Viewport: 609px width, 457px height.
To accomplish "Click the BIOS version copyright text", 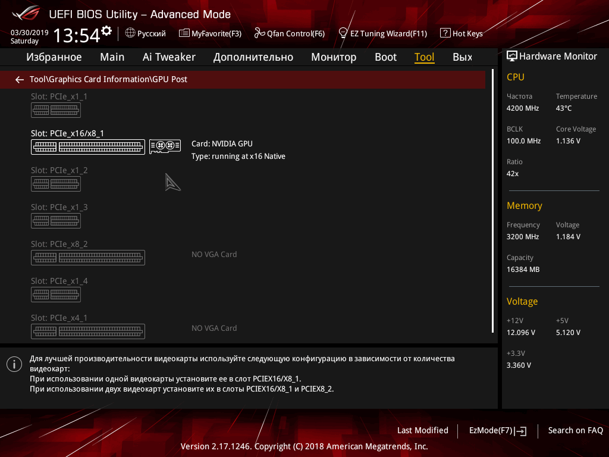I will coord(304,446).
